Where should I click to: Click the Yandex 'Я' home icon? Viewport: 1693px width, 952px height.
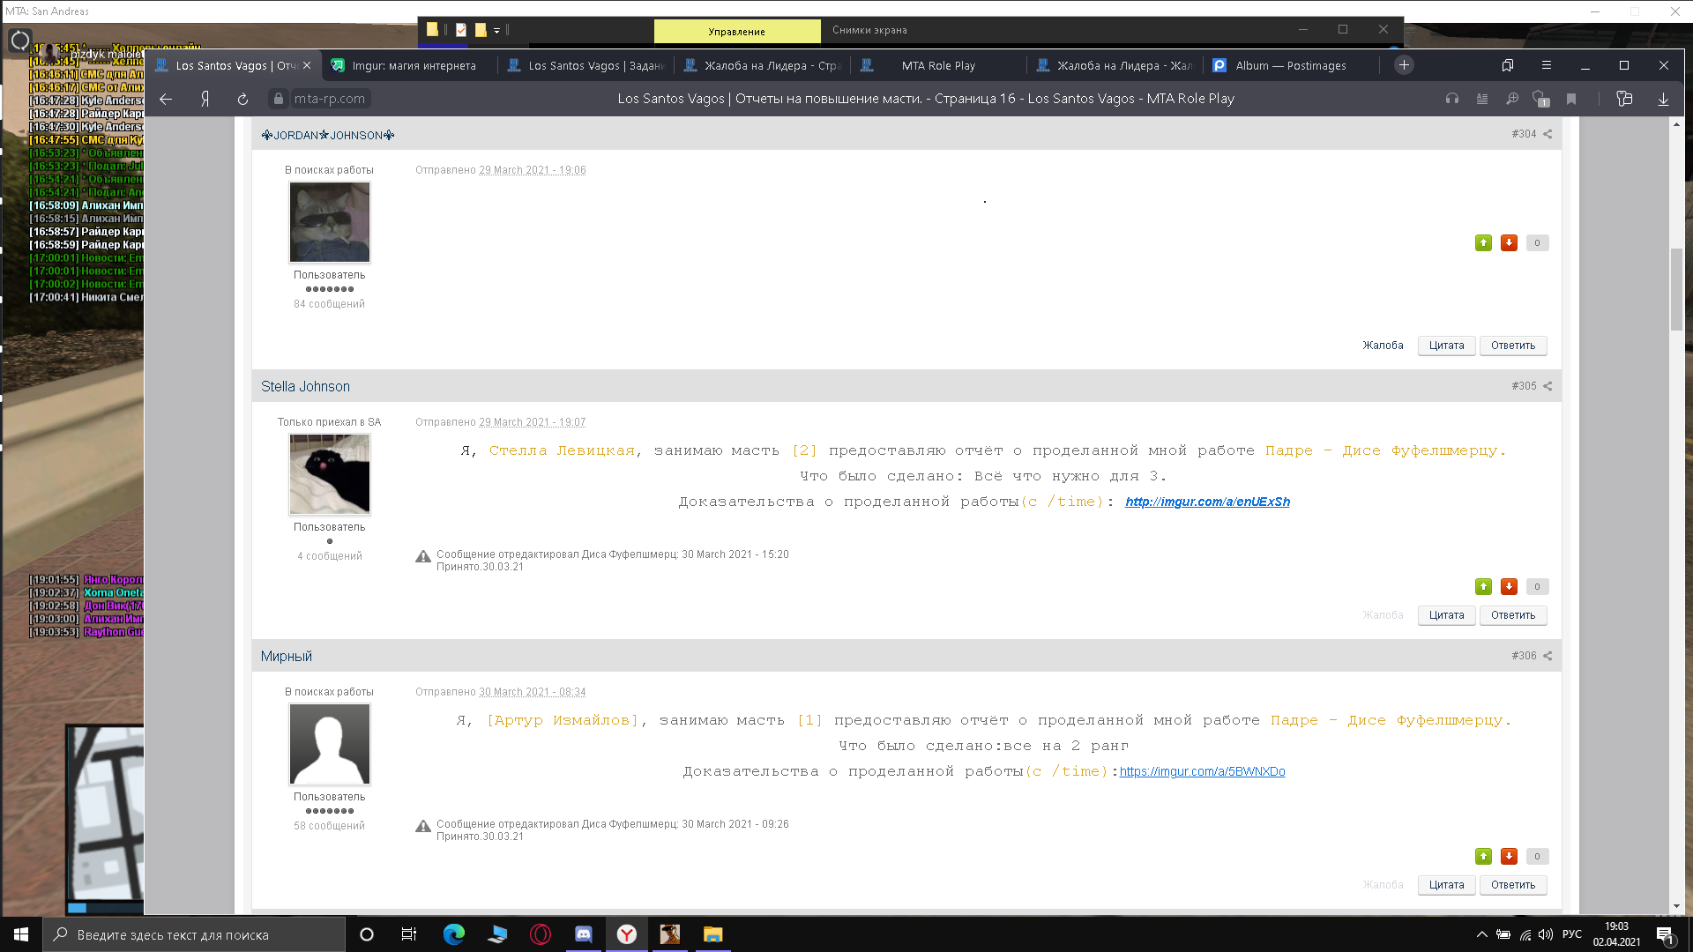pos(205,99)
